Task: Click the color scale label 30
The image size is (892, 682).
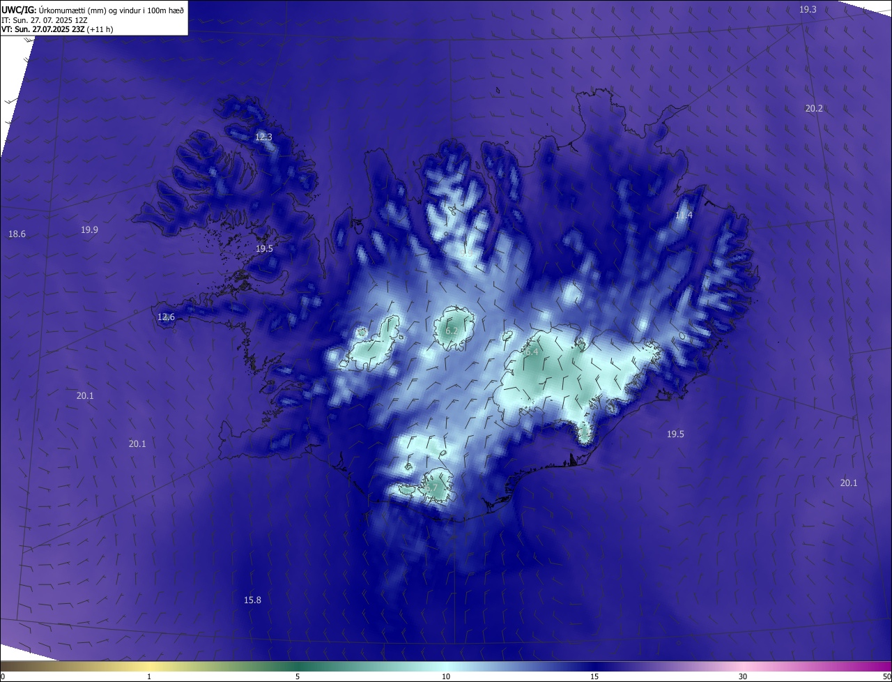Action: click(x=743, y=676)
